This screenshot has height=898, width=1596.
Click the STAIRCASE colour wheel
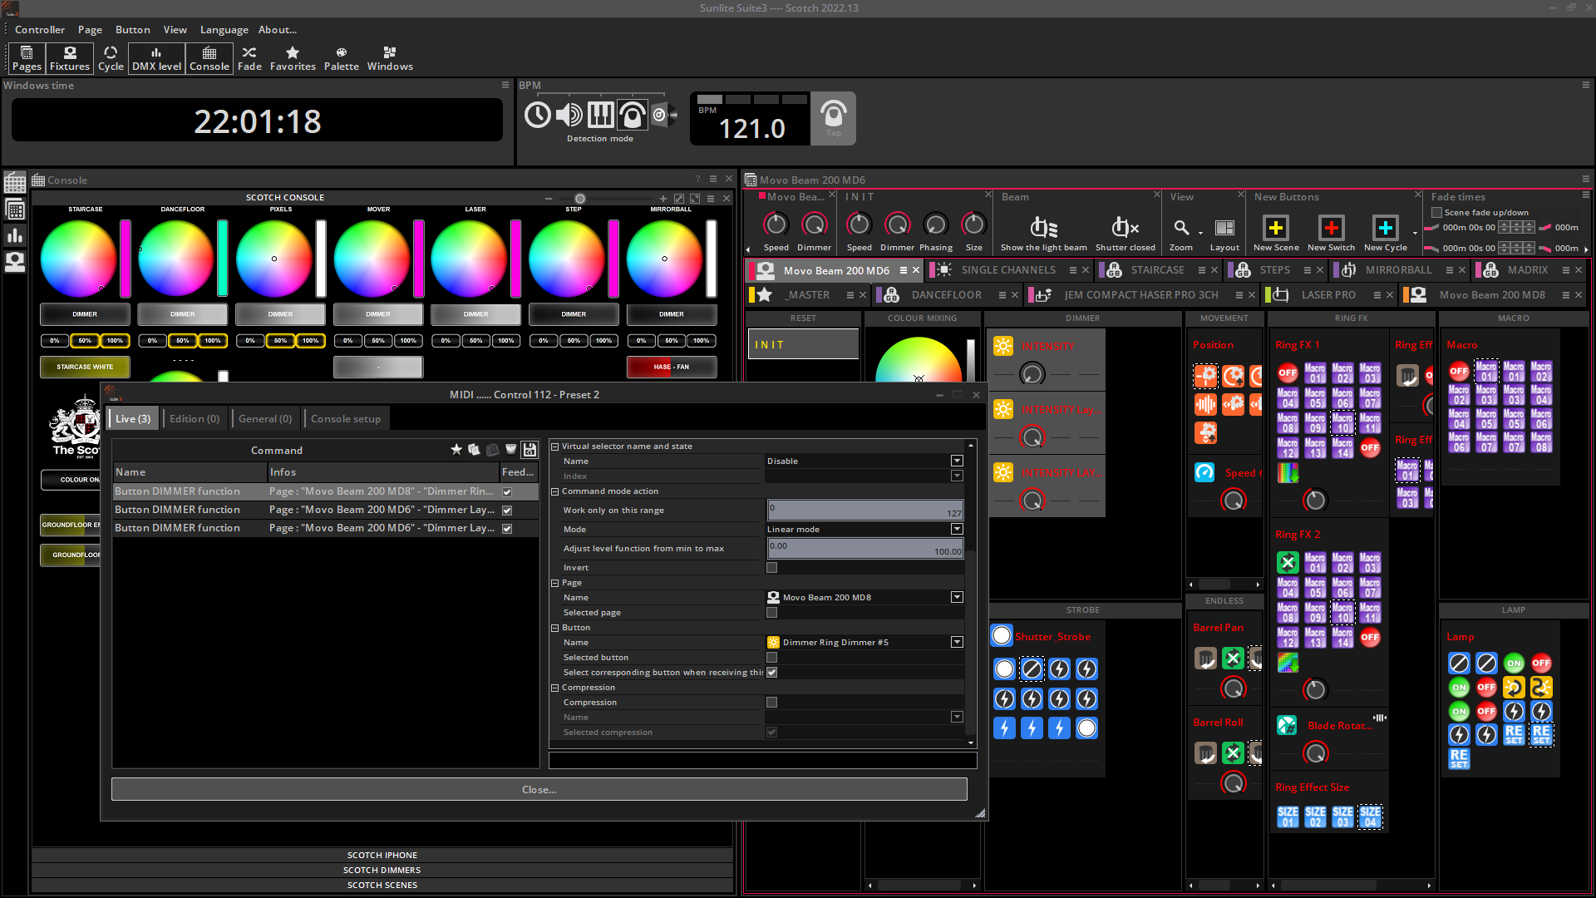(x=79, y=259)
